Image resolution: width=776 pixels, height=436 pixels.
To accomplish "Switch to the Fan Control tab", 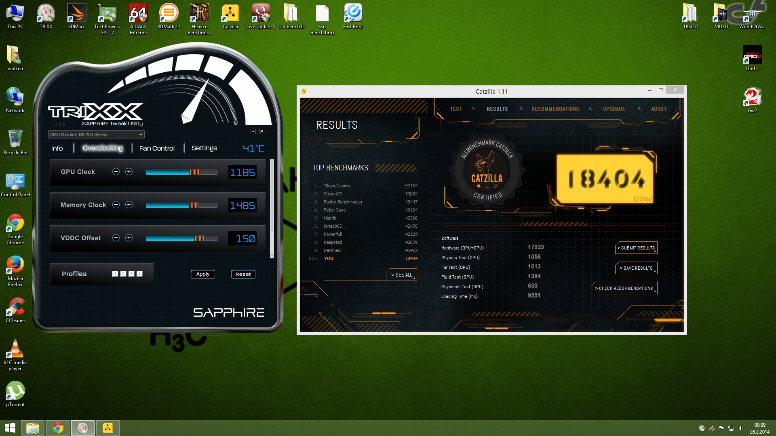I will 157,148.
